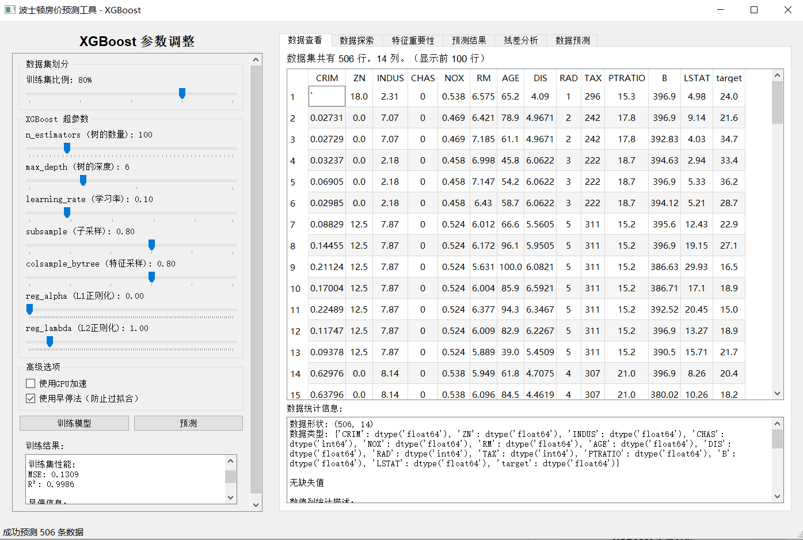Click the reg_lambda slider handle

click(50, 341)
